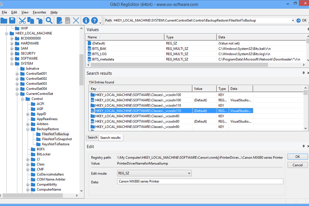
Task: Click registry tree horizontal scrollbar right arrow
Action: coord(77,196)
